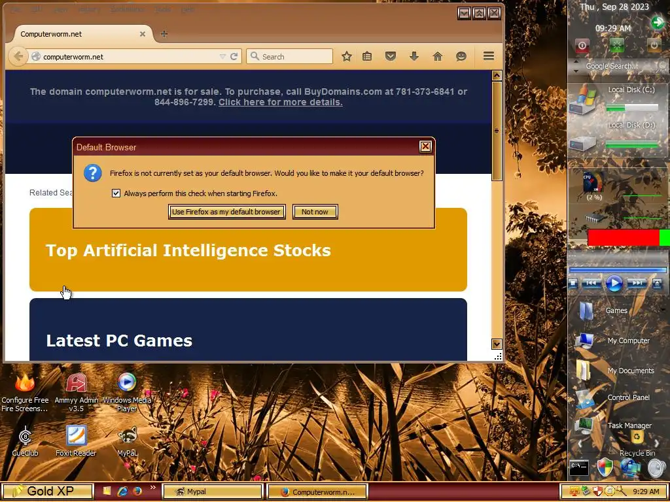
Task: Open the Bookmarks menu in Firefox
Action: 126,9
